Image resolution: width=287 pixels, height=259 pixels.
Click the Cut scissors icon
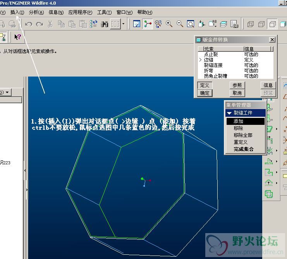(x=50, y=24)
